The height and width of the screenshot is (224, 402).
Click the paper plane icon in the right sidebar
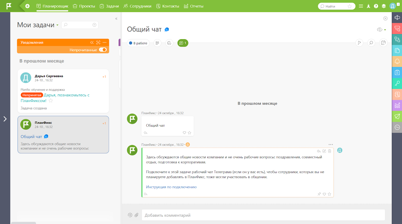[x=397, y=116]
